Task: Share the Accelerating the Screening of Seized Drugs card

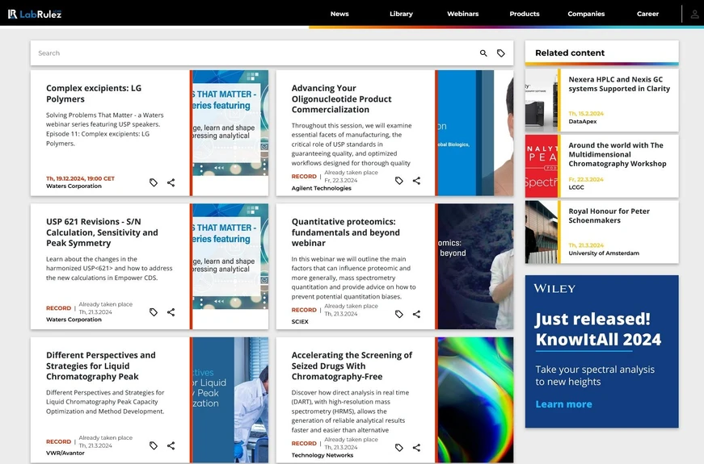Action: click(416, 447)
